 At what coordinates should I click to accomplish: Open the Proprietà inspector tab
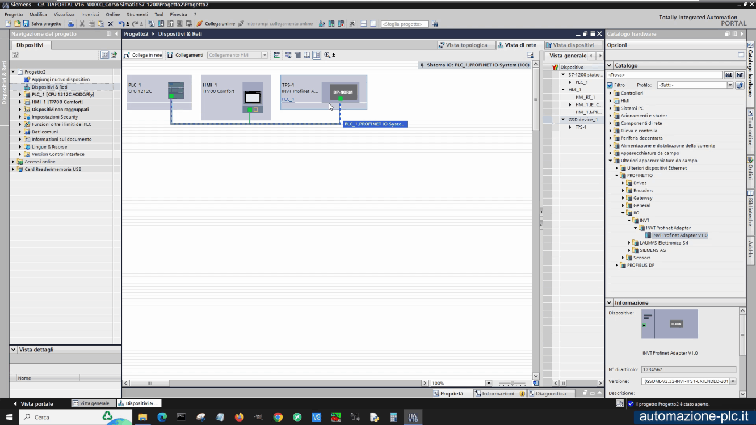coord(448,393)
